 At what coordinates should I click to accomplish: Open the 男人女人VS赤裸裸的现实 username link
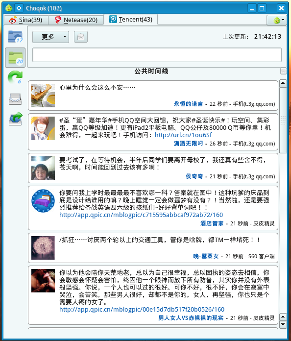[x=191, y=318]
